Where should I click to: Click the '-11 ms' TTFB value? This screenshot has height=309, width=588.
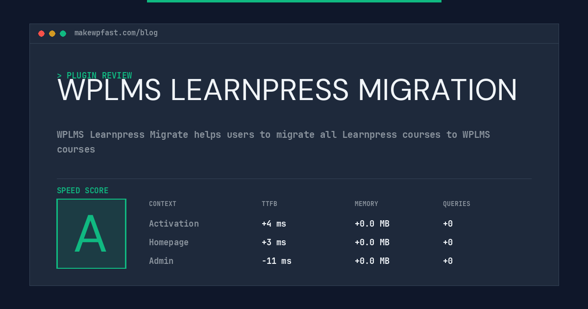tap(276, 261)
